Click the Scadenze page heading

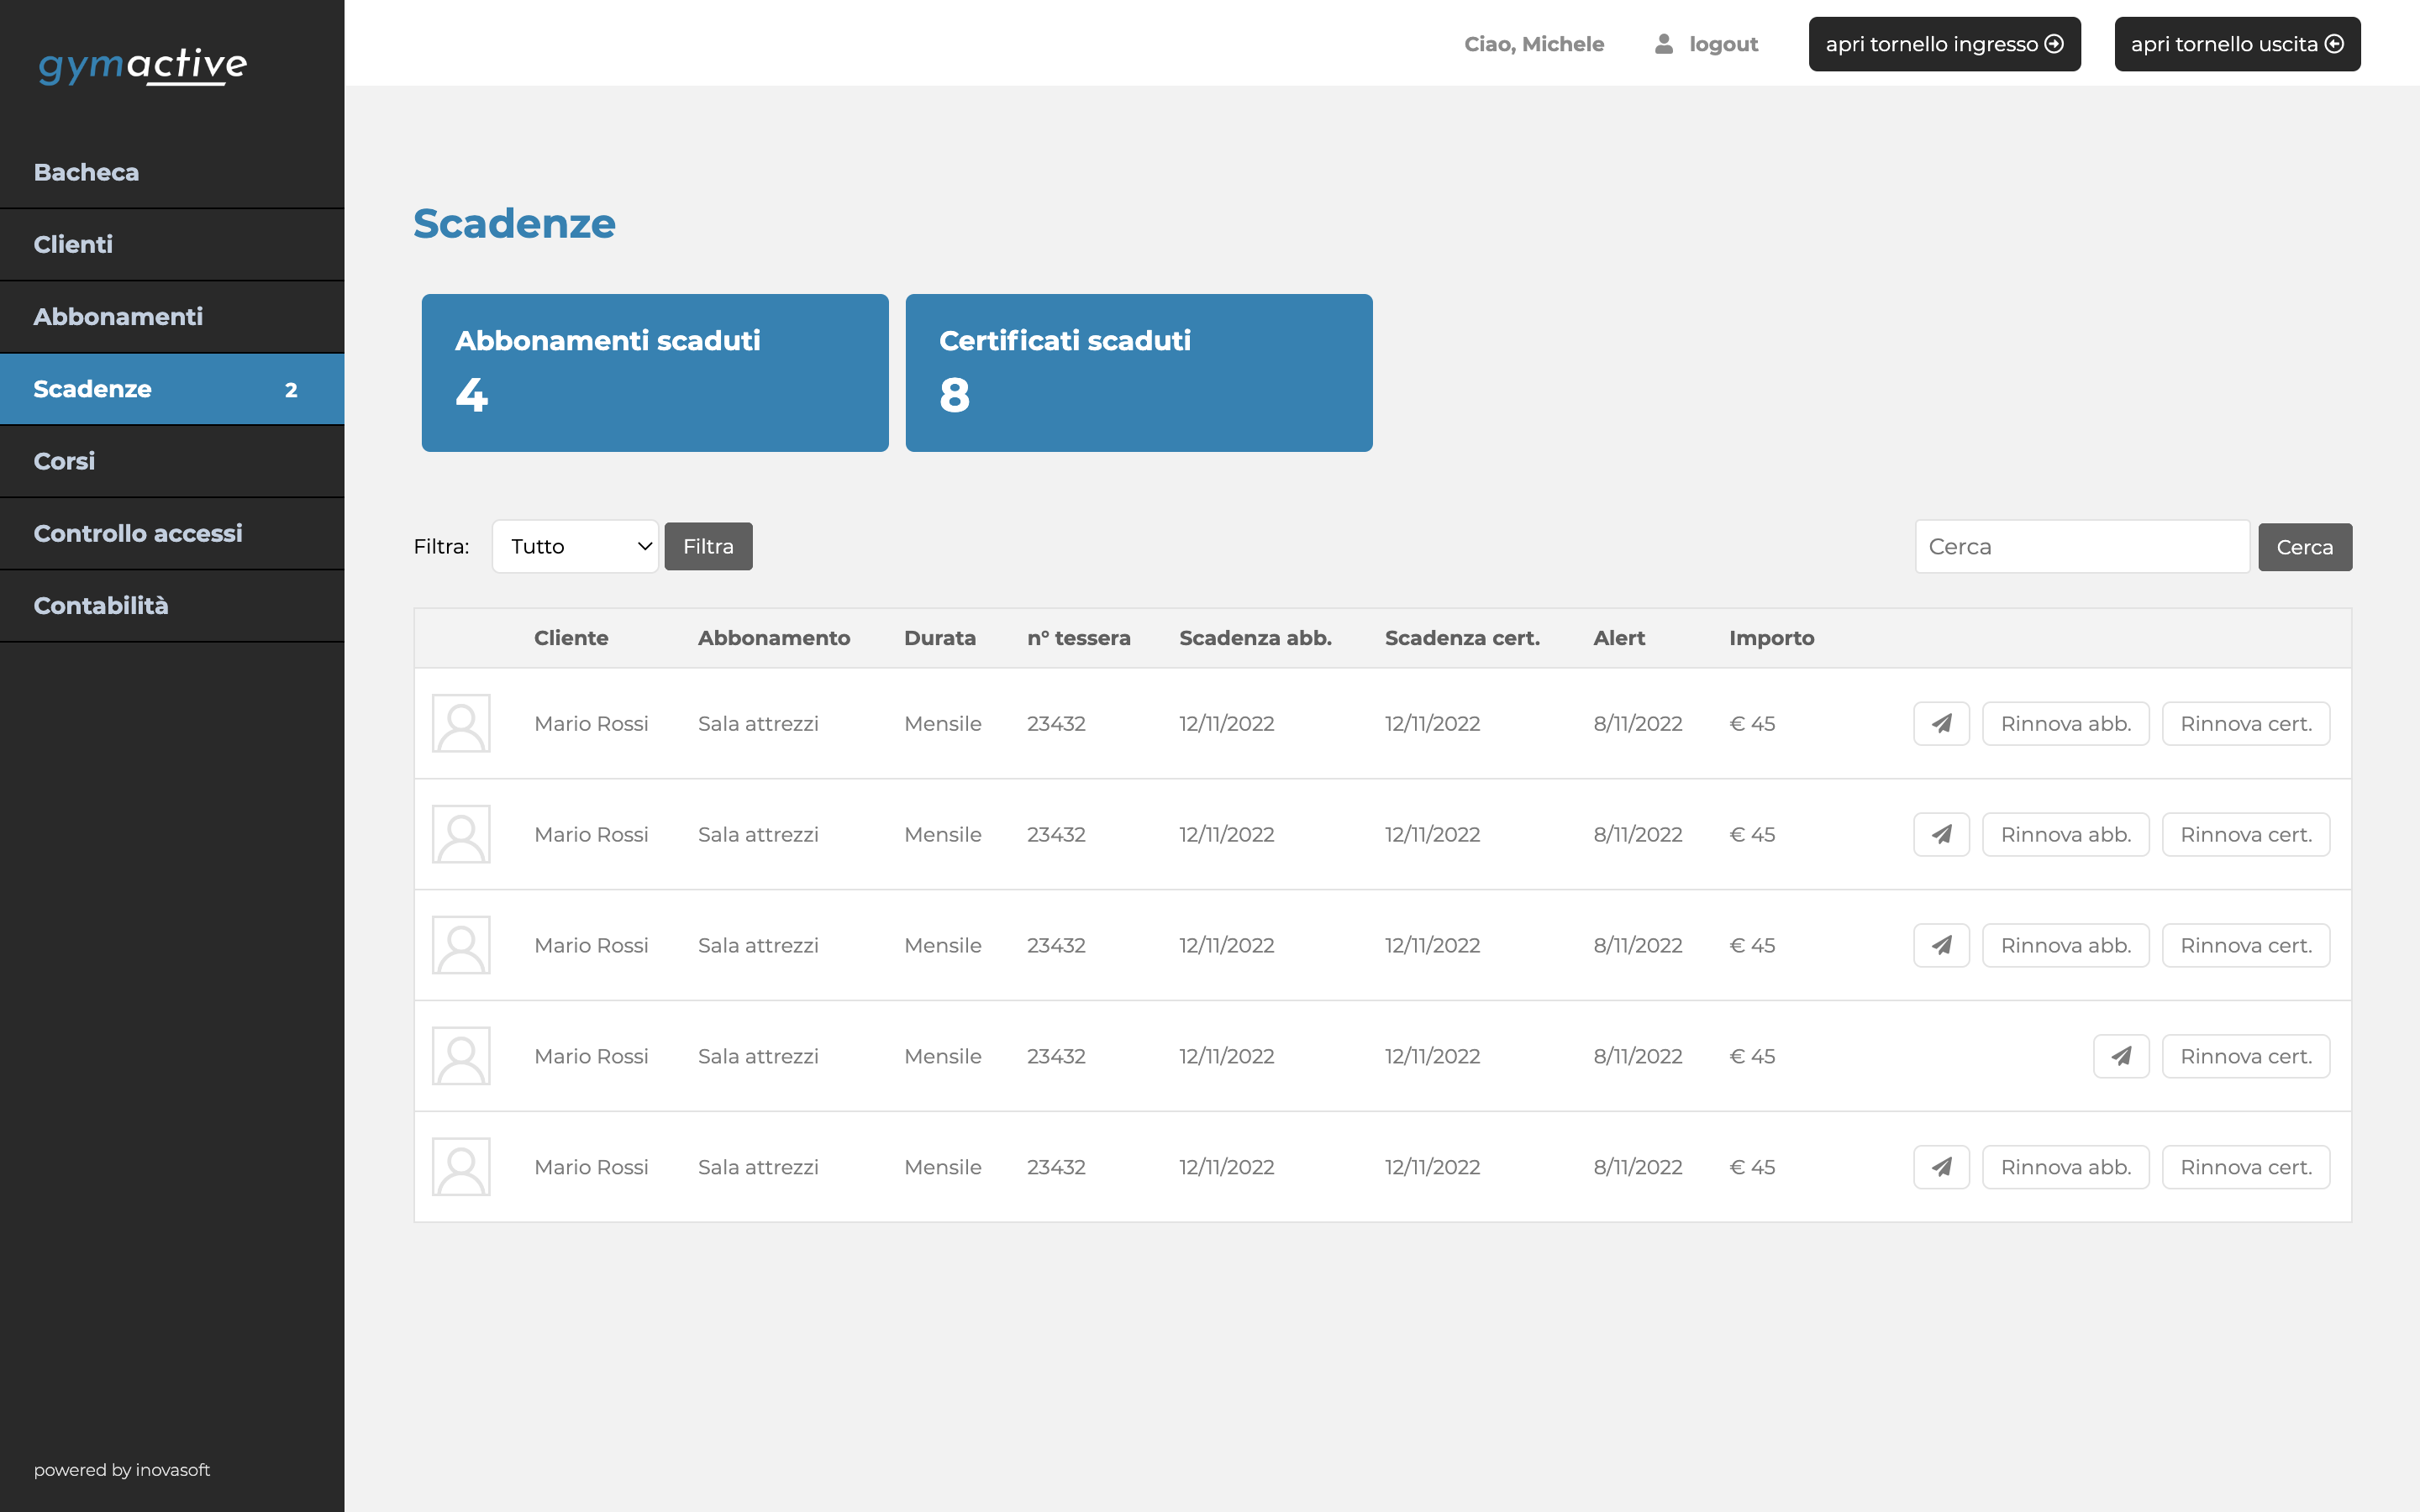(515, 223)
